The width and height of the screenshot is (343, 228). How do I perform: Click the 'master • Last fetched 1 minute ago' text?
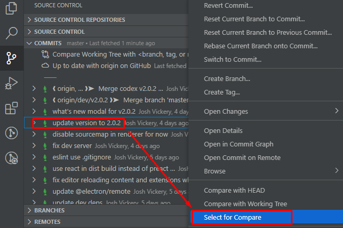pyautogui.click(x=111, y=43)
